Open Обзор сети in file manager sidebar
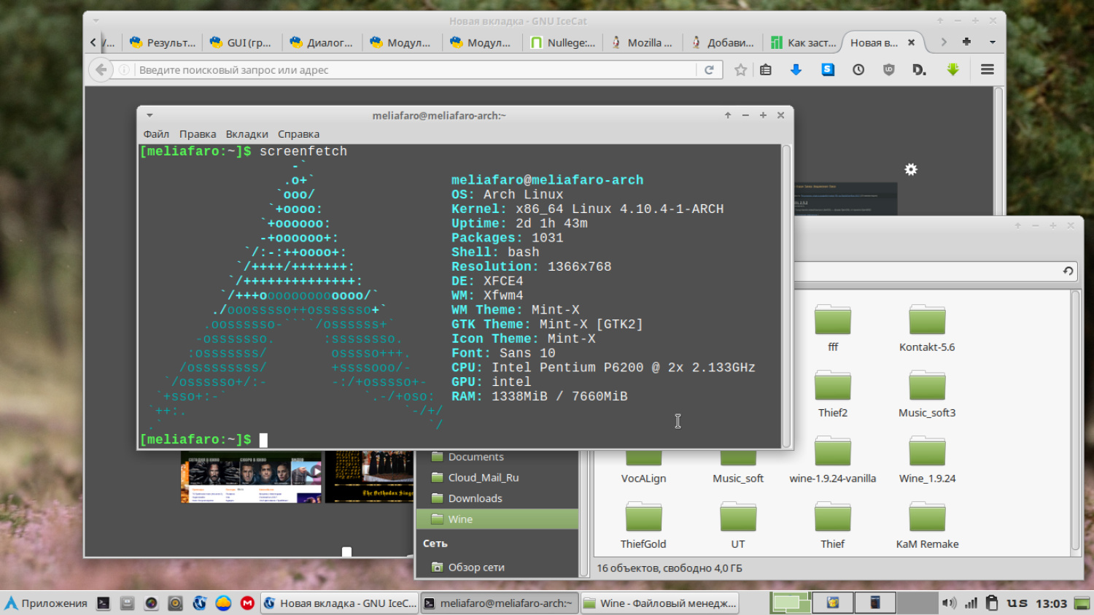This screenshot has height=615, width=1094. tap(497, 567)
